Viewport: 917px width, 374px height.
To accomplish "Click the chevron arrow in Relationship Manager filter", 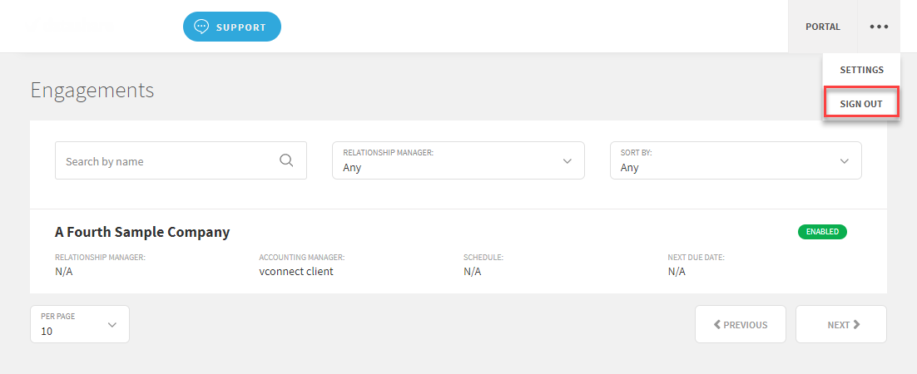I will (568, 160).
